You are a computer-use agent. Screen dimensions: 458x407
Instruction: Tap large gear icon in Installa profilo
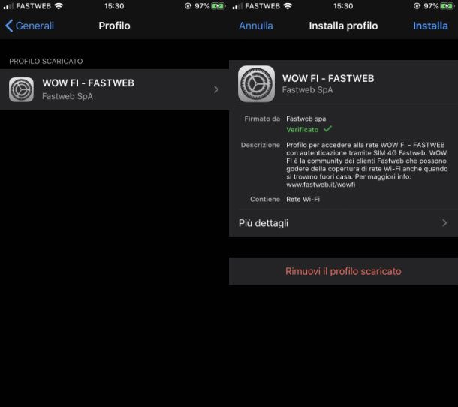pos(257,84)
